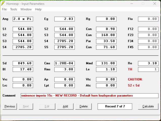Click the Con field showing 168.00
161x121 pixels.
pyautogui.click(x=106, y=35)
